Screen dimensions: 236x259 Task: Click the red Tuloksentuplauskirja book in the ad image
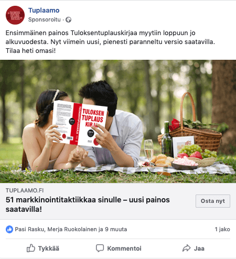pyautogui.click(x=80, y=124)
